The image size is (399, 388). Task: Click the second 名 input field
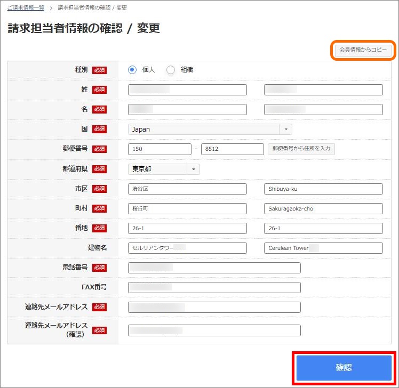coord(323,109)
